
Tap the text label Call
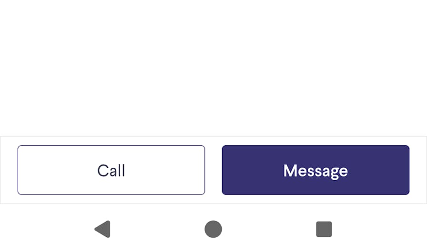point(111,171)
